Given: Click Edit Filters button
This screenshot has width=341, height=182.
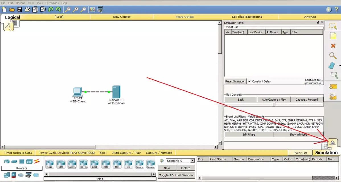Looking at the screenshot, I should click(249, 135).
